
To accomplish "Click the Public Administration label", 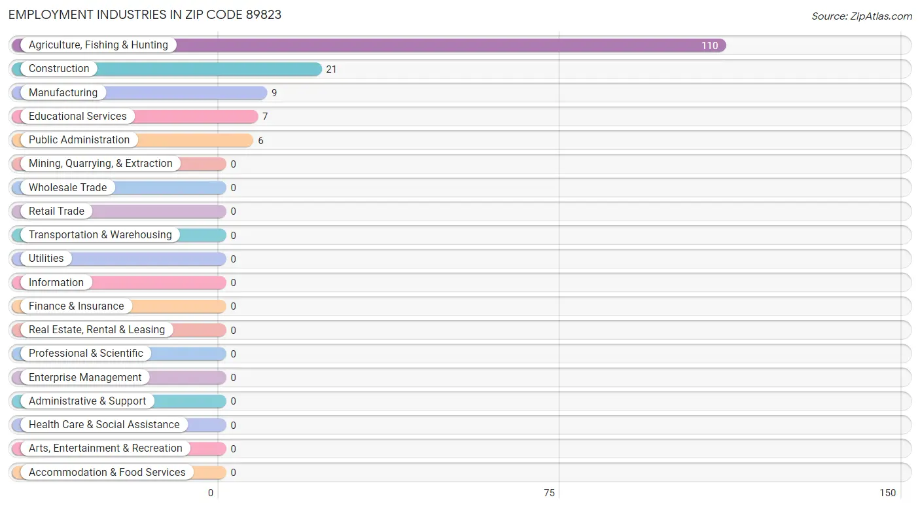I will (x=79, y=140).
